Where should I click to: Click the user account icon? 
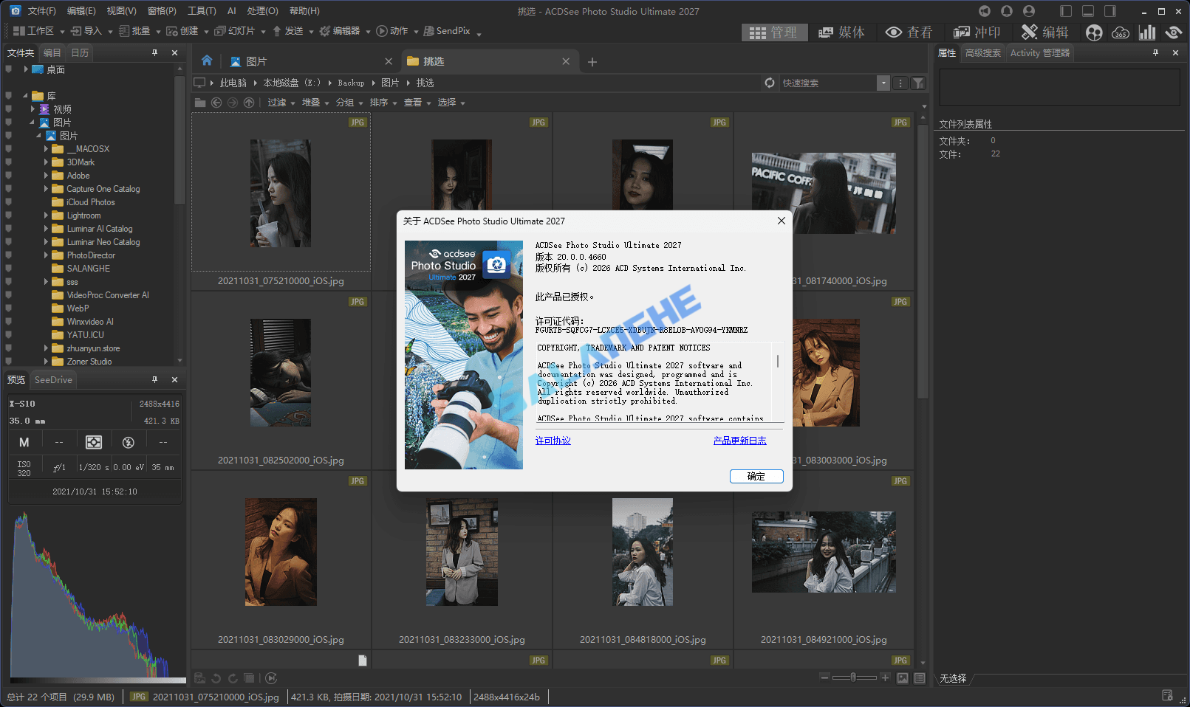coord(1029,11)
